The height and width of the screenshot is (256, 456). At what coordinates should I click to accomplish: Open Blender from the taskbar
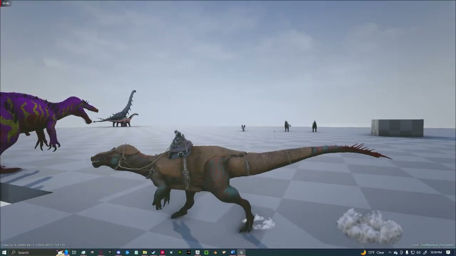coord(215,252)
